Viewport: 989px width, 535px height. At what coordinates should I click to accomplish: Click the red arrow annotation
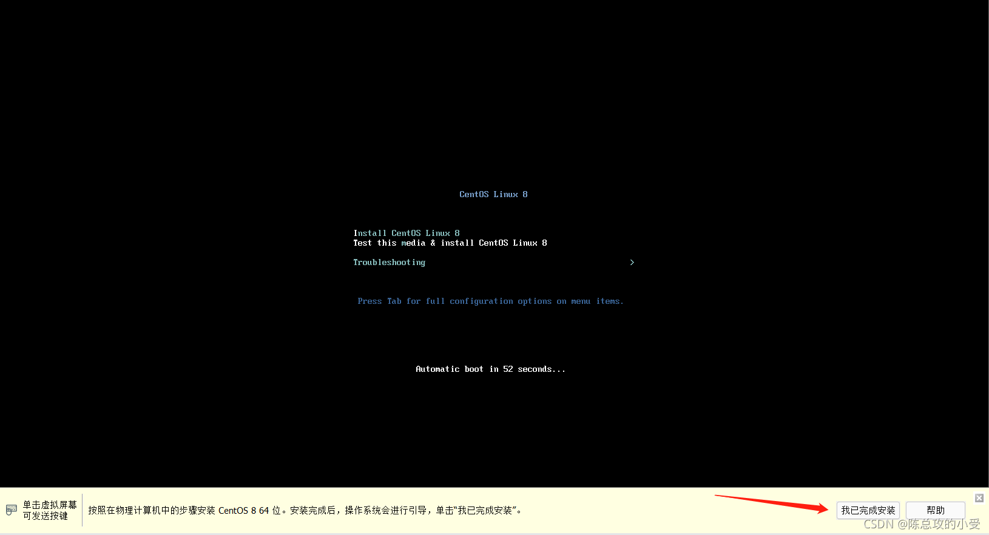point(771,503)
